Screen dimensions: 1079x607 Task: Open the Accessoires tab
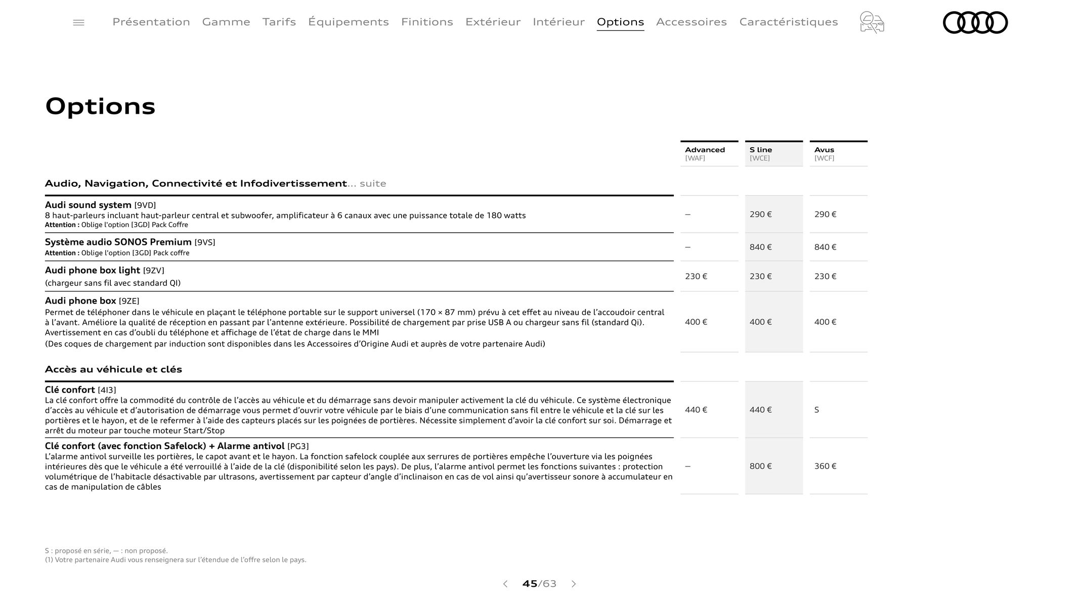click(x=692, y=22)
